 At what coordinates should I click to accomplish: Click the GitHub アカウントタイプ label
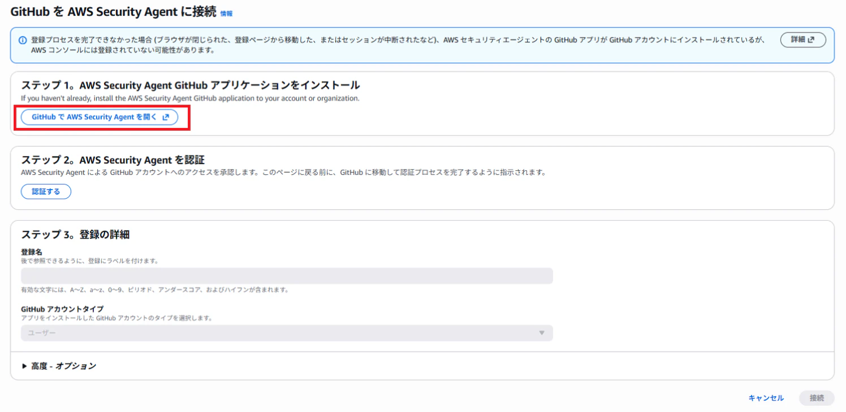click(62, 309)
